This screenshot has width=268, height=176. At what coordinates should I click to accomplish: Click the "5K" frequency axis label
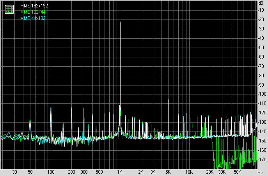pyautogui.click(x=168, y=172)
